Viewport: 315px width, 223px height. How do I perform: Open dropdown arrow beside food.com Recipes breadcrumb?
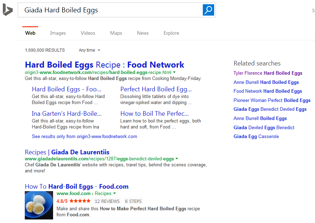tap(114, 194)
